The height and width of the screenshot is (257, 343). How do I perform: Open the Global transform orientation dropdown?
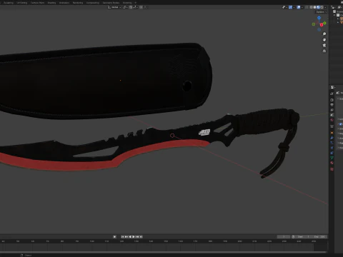click(114, 7)
